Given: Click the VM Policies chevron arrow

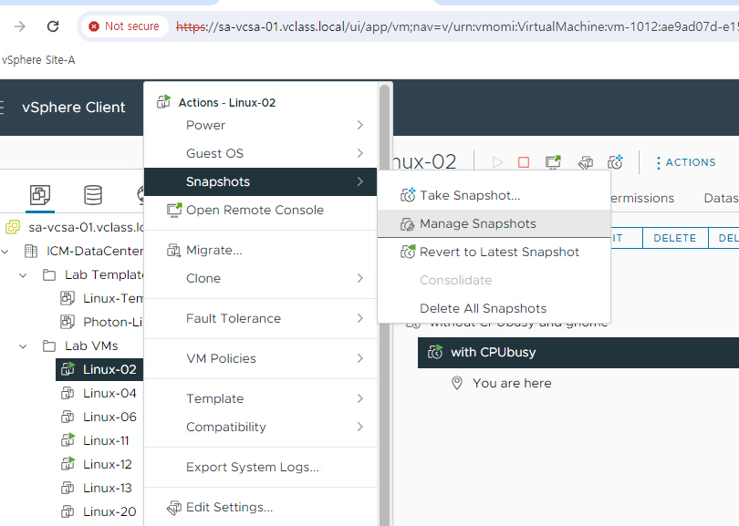Looking at the screenshot, I should (x=360, y=358).
